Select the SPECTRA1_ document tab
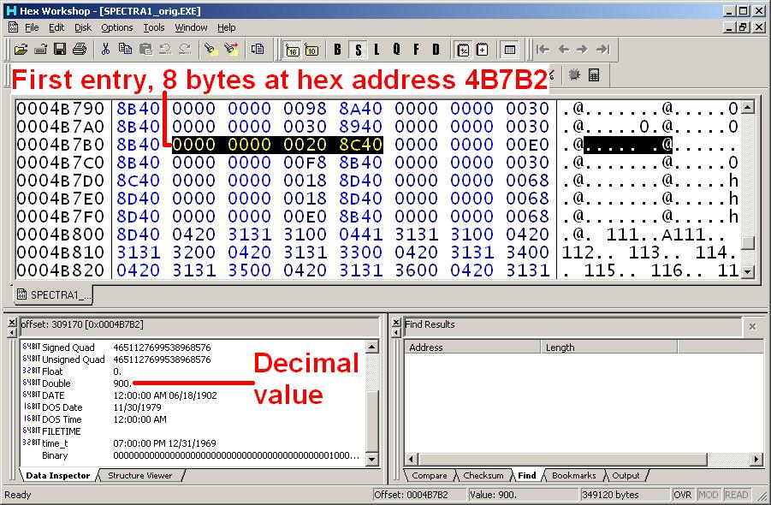 54,294
